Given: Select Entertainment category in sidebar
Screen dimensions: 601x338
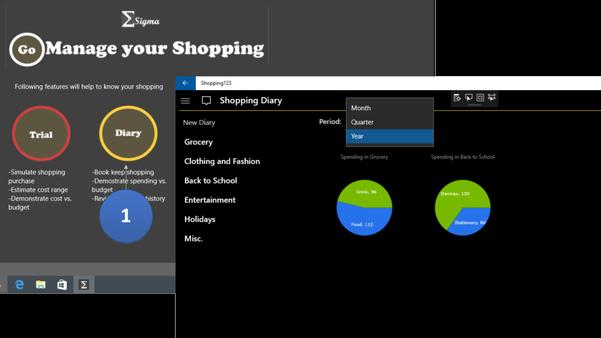Looking at the screenshot, I should click(210, 200).
